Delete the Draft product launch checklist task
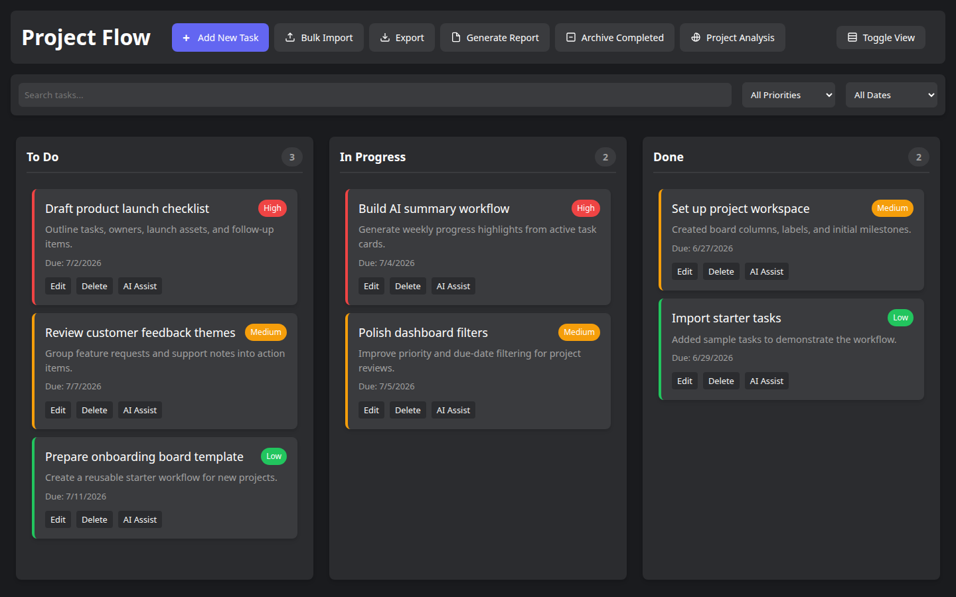Image resolution: width=956 pixels, height=597 pixels. click(x=94, y=286)
